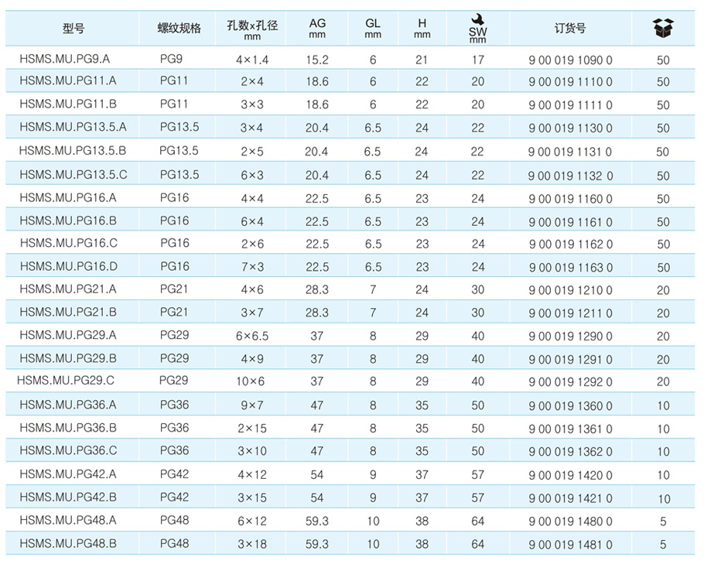Click the AG mm column header
This screenshot has height=571, width=704.
317,29
